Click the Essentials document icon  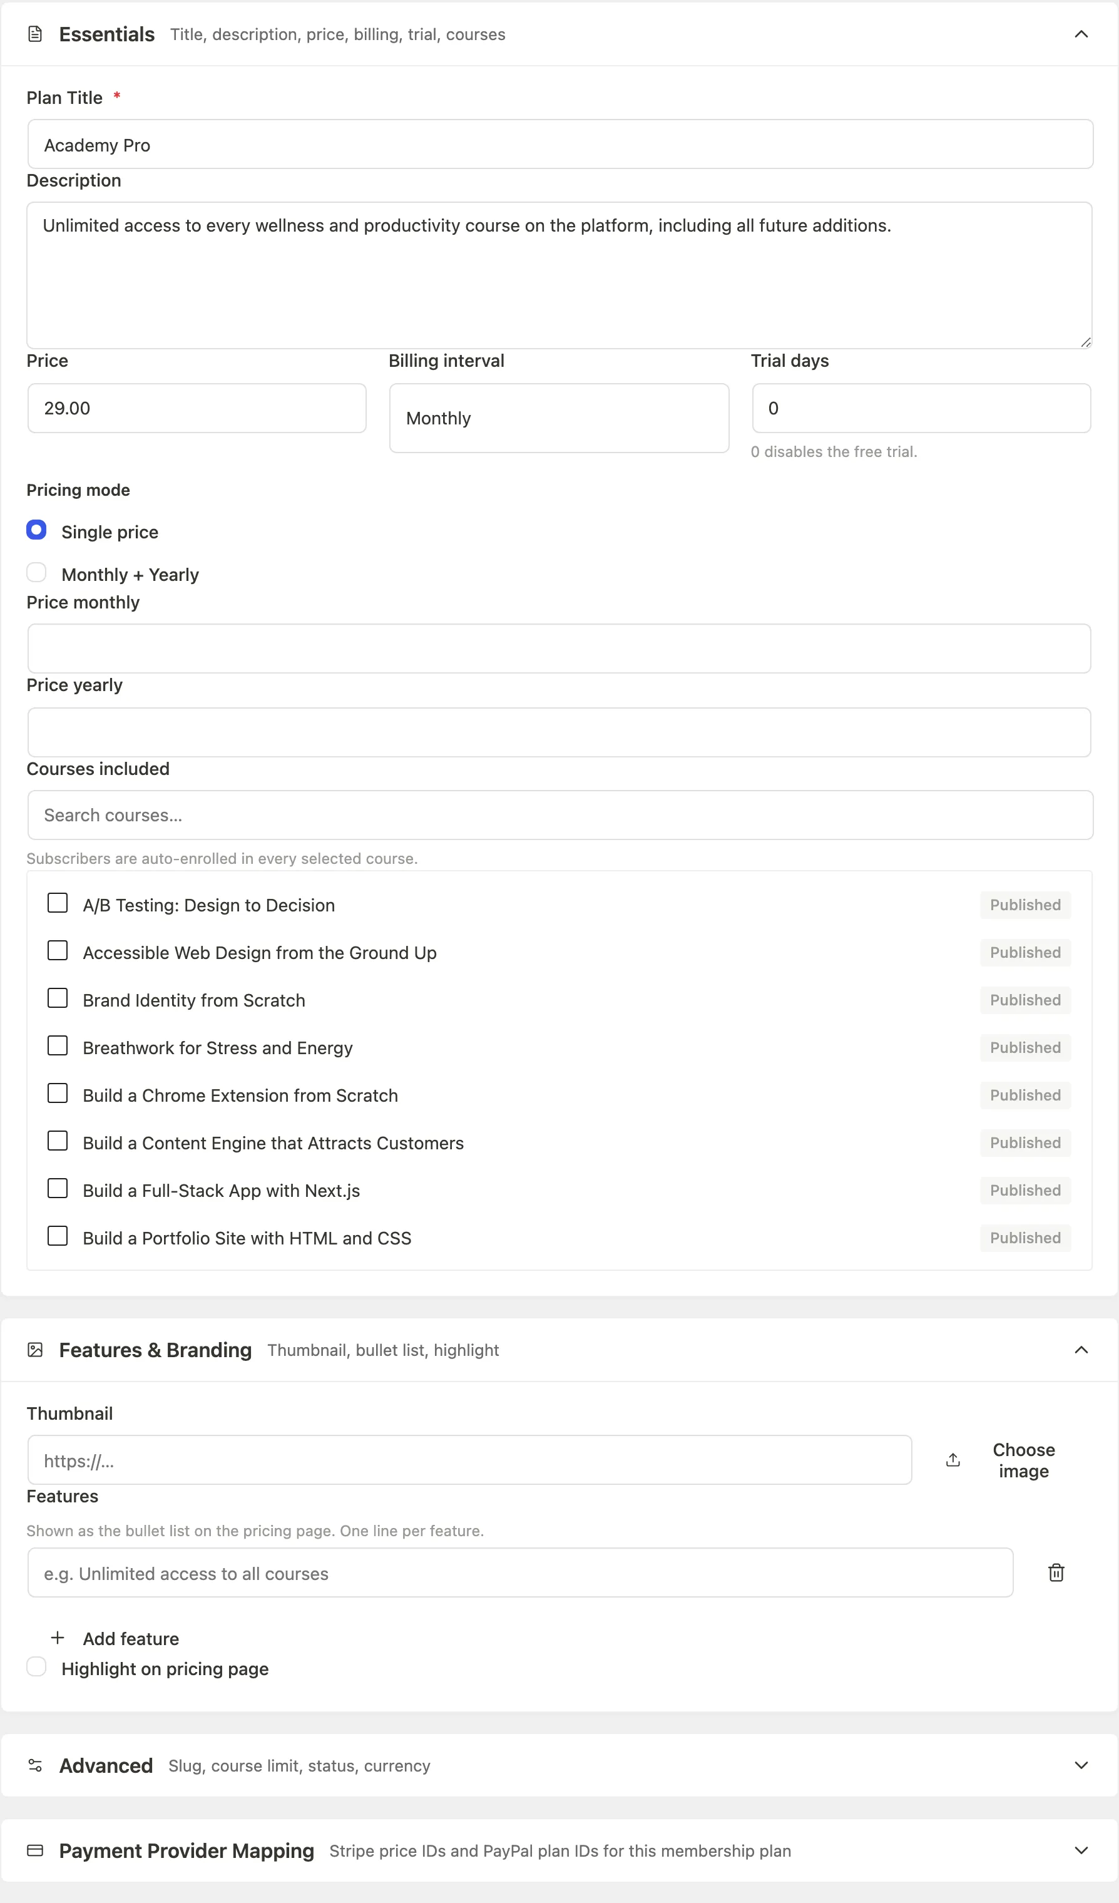pos(34,34)
